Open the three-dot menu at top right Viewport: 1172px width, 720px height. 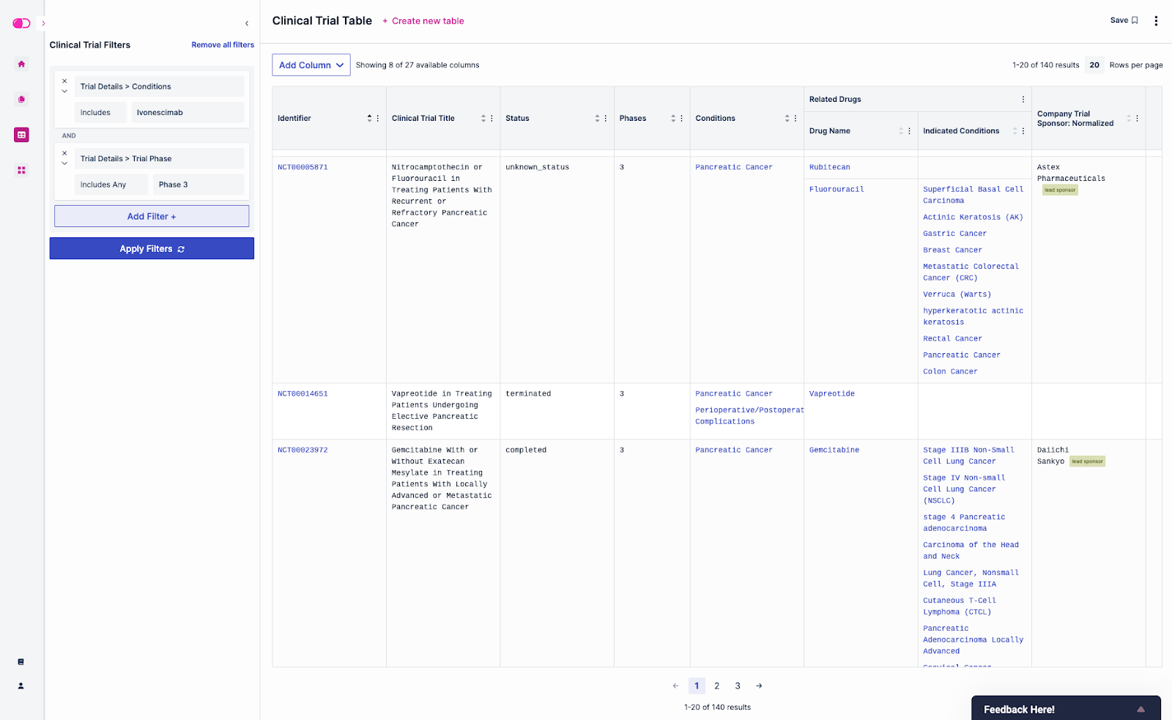(1156, 21)
